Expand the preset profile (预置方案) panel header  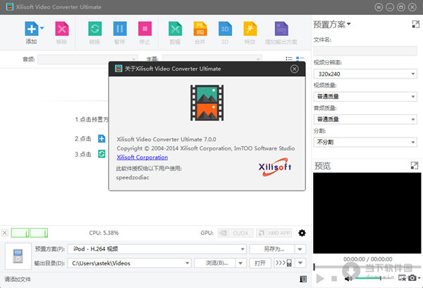click(332, 25)
